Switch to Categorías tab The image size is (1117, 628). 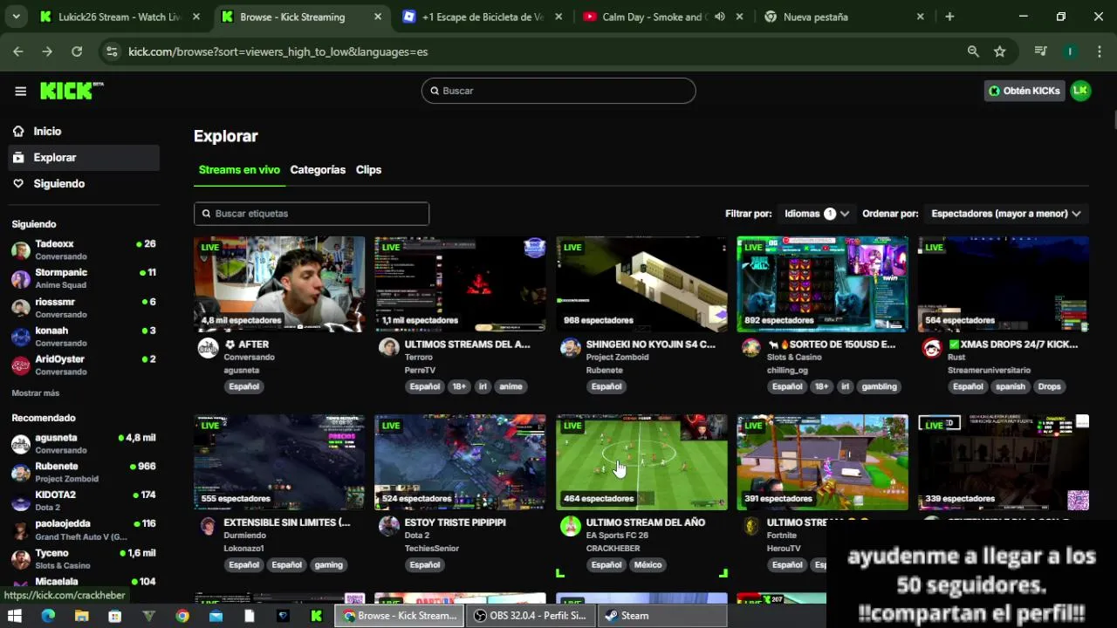tap(318, 170)
